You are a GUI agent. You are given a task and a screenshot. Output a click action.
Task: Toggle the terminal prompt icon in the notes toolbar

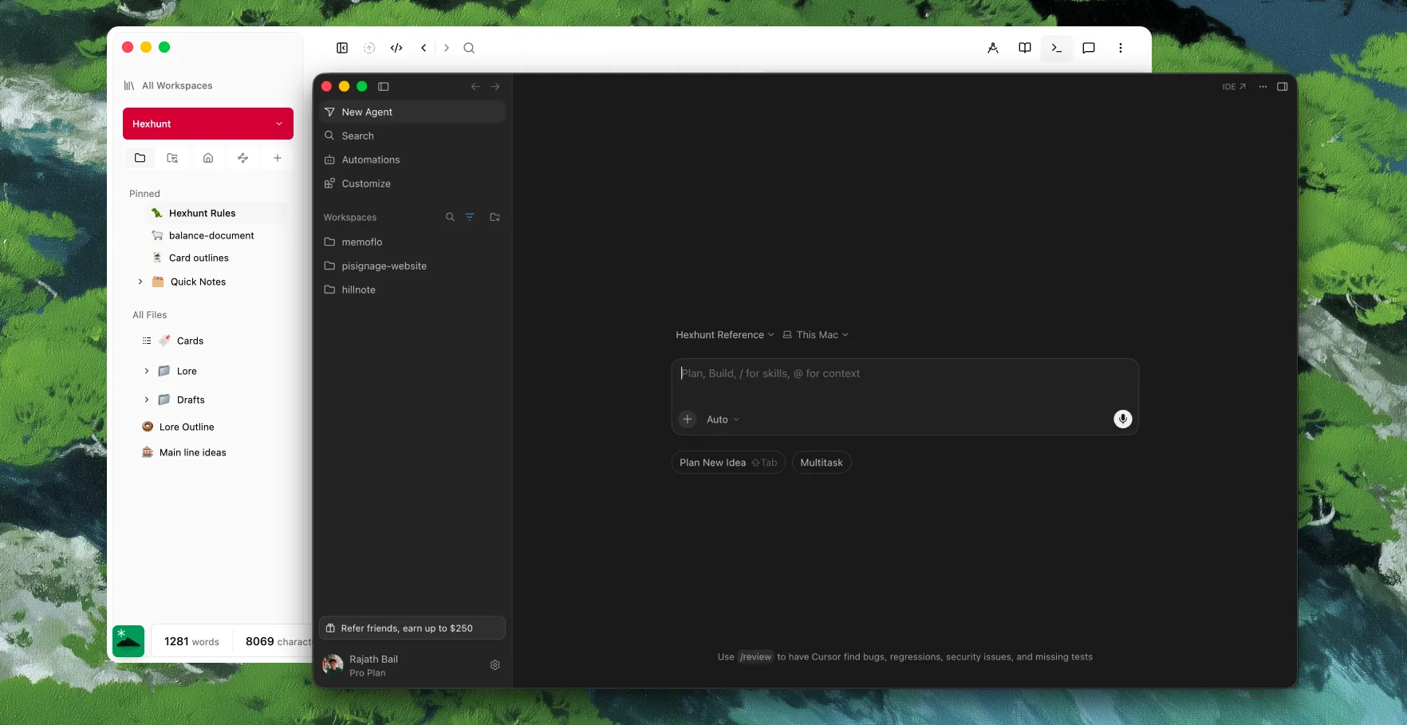[x=1057, y=48]
